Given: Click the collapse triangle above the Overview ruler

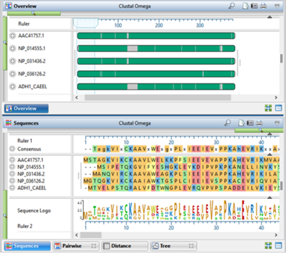Looking at the screenshot, I should (x=270, y=17).
